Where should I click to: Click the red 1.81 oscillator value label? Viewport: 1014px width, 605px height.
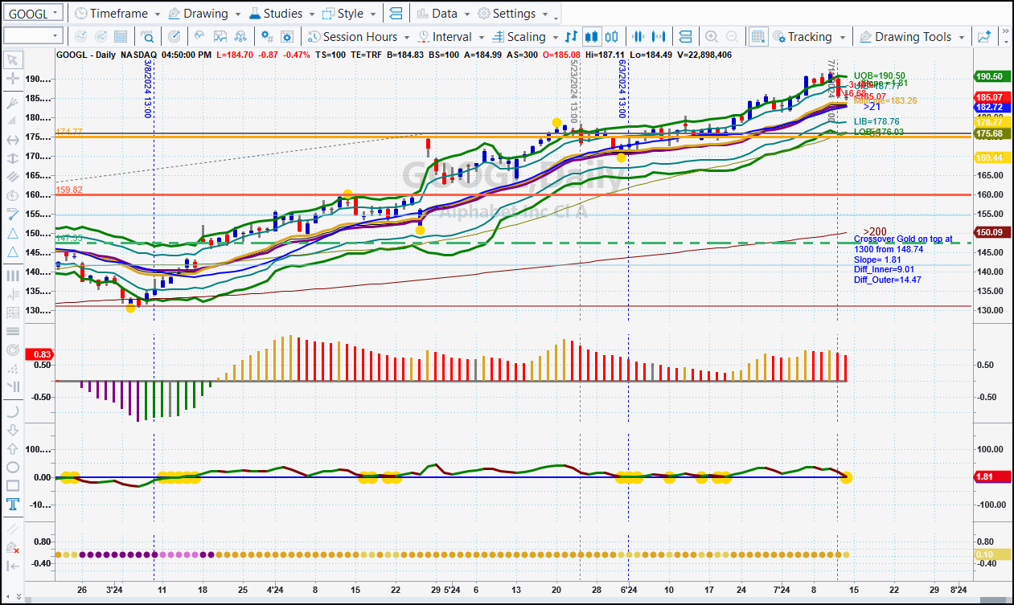point(992,477)
